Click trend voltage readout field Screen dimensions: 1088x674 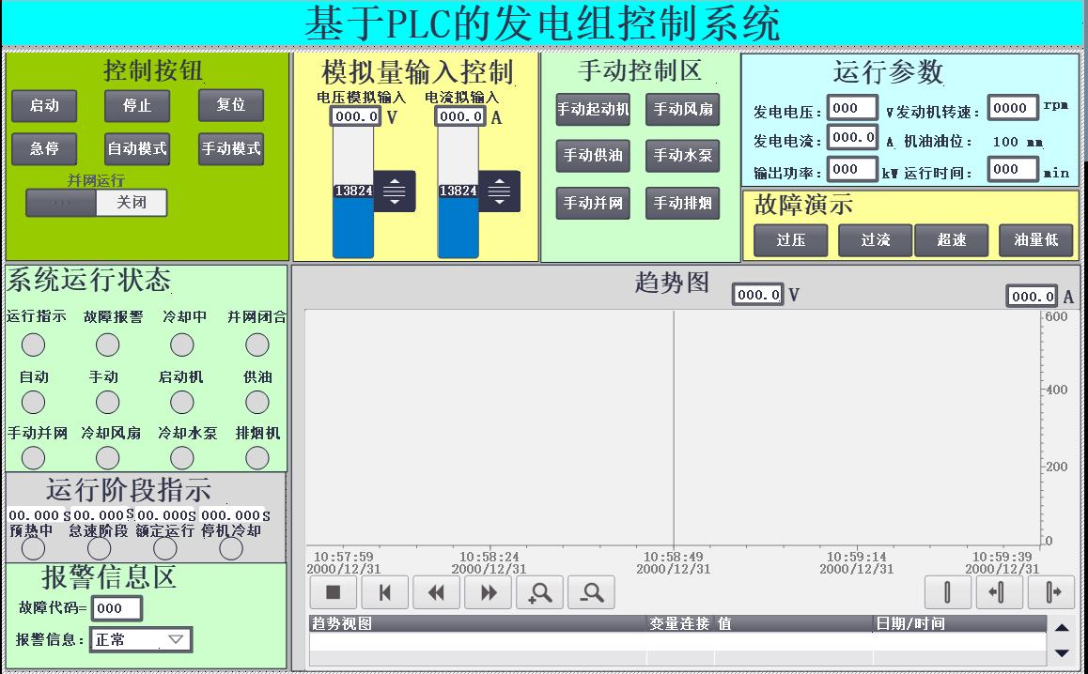757,295
